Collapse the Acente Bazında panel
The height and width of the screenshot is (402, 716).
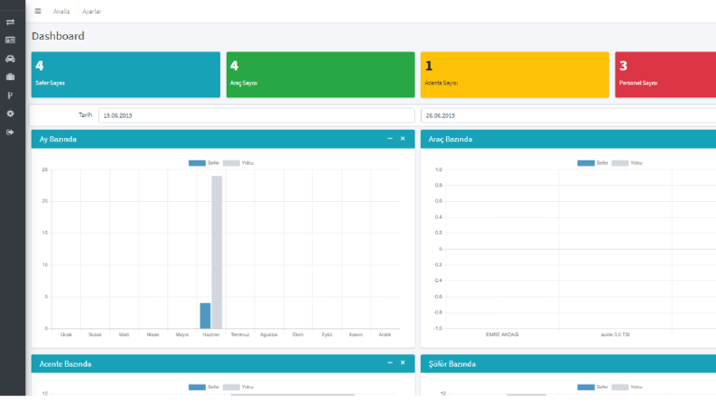click(x=390, y=363)
